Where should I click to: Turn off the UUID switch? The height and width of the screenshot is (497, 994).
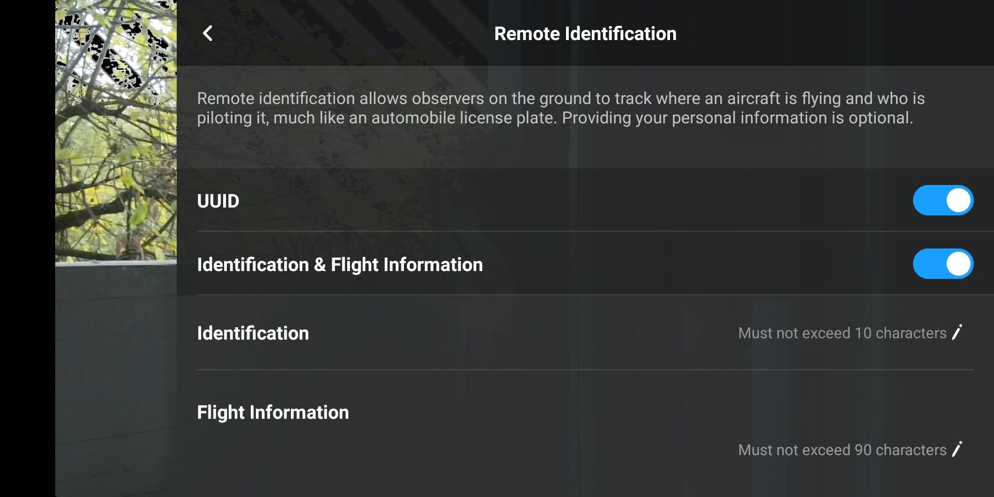click(943, 201)
